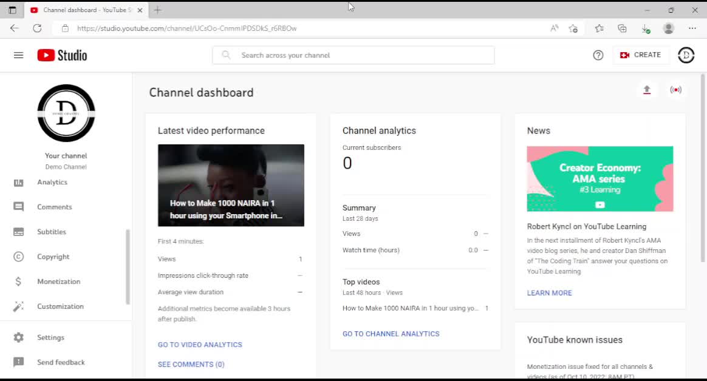The image size is (707, 381).
Task: Open the SEE COMMENTS (0) link
Action: tap(191, 365)
